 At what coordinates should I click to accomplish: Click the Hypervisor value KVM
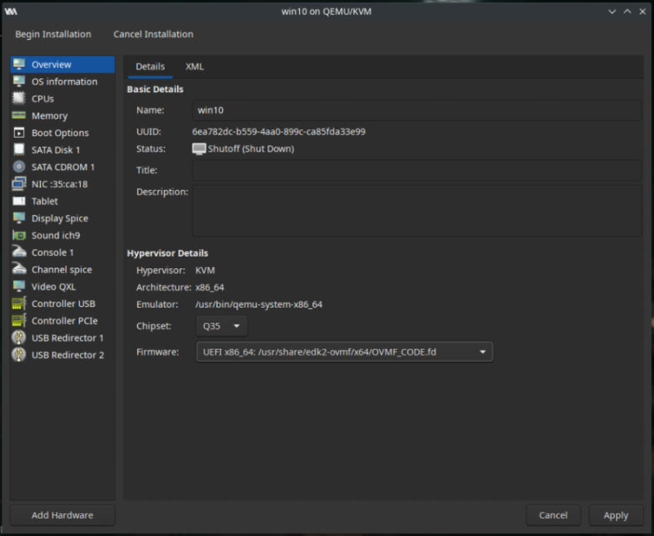[205, 270]
